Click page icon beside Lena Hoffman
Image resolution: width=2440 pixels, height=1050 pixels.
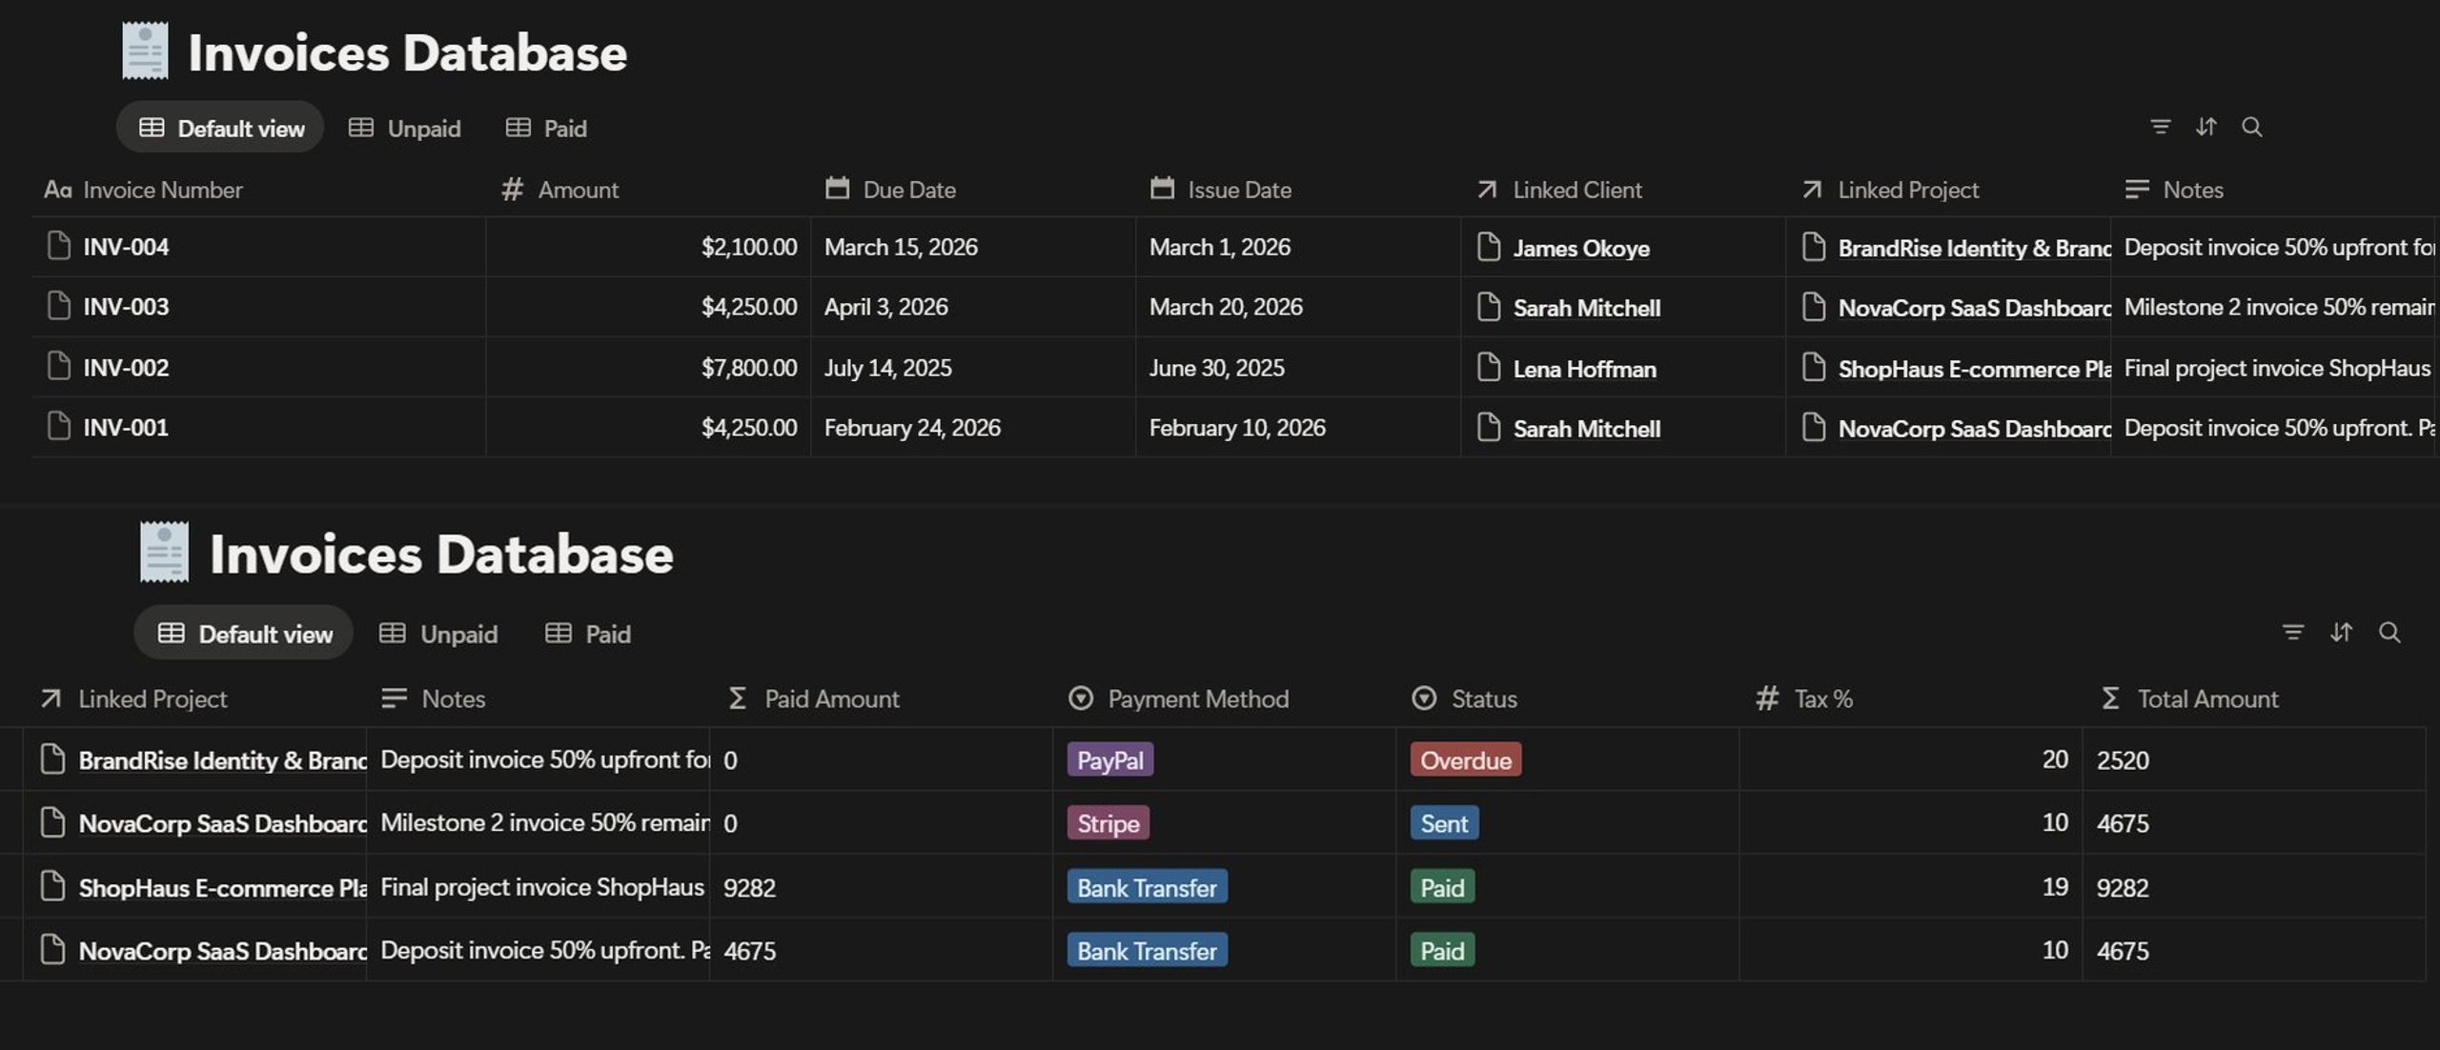click(1488, 367)
